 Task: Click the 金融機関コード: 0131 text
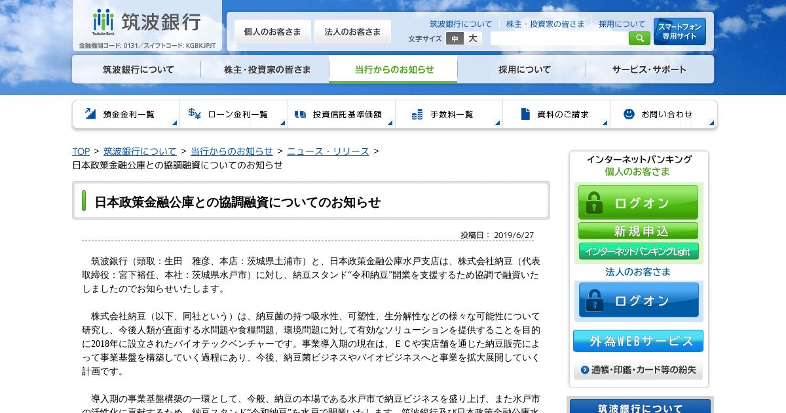(x=108, y=46)
